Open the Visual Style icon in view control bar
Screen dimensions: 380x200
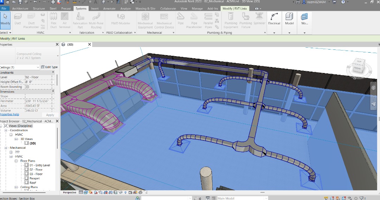[x=86, y=193]
